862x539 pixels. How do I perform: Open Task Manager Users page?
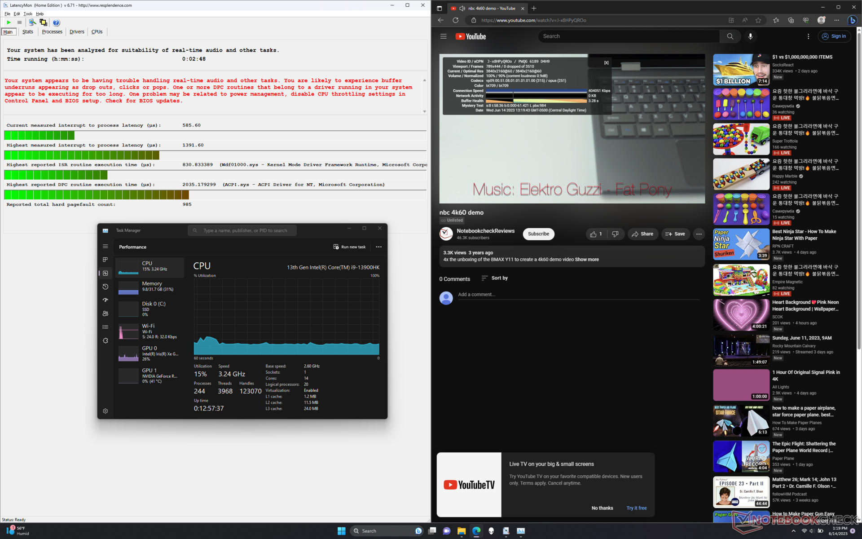click(x=106, y=314)
